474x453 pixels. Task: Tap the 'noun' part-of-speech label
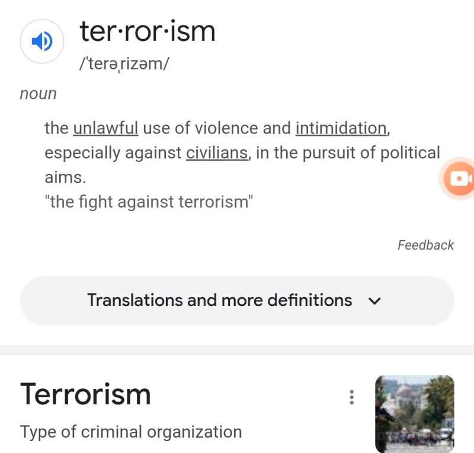pyautogui.click(x=38, y=94)
